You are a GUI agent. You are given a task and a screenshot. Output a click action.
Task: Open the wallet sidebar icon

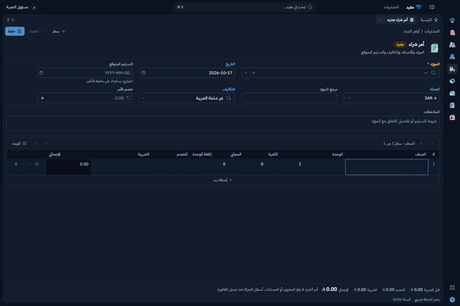click(452, 93)
